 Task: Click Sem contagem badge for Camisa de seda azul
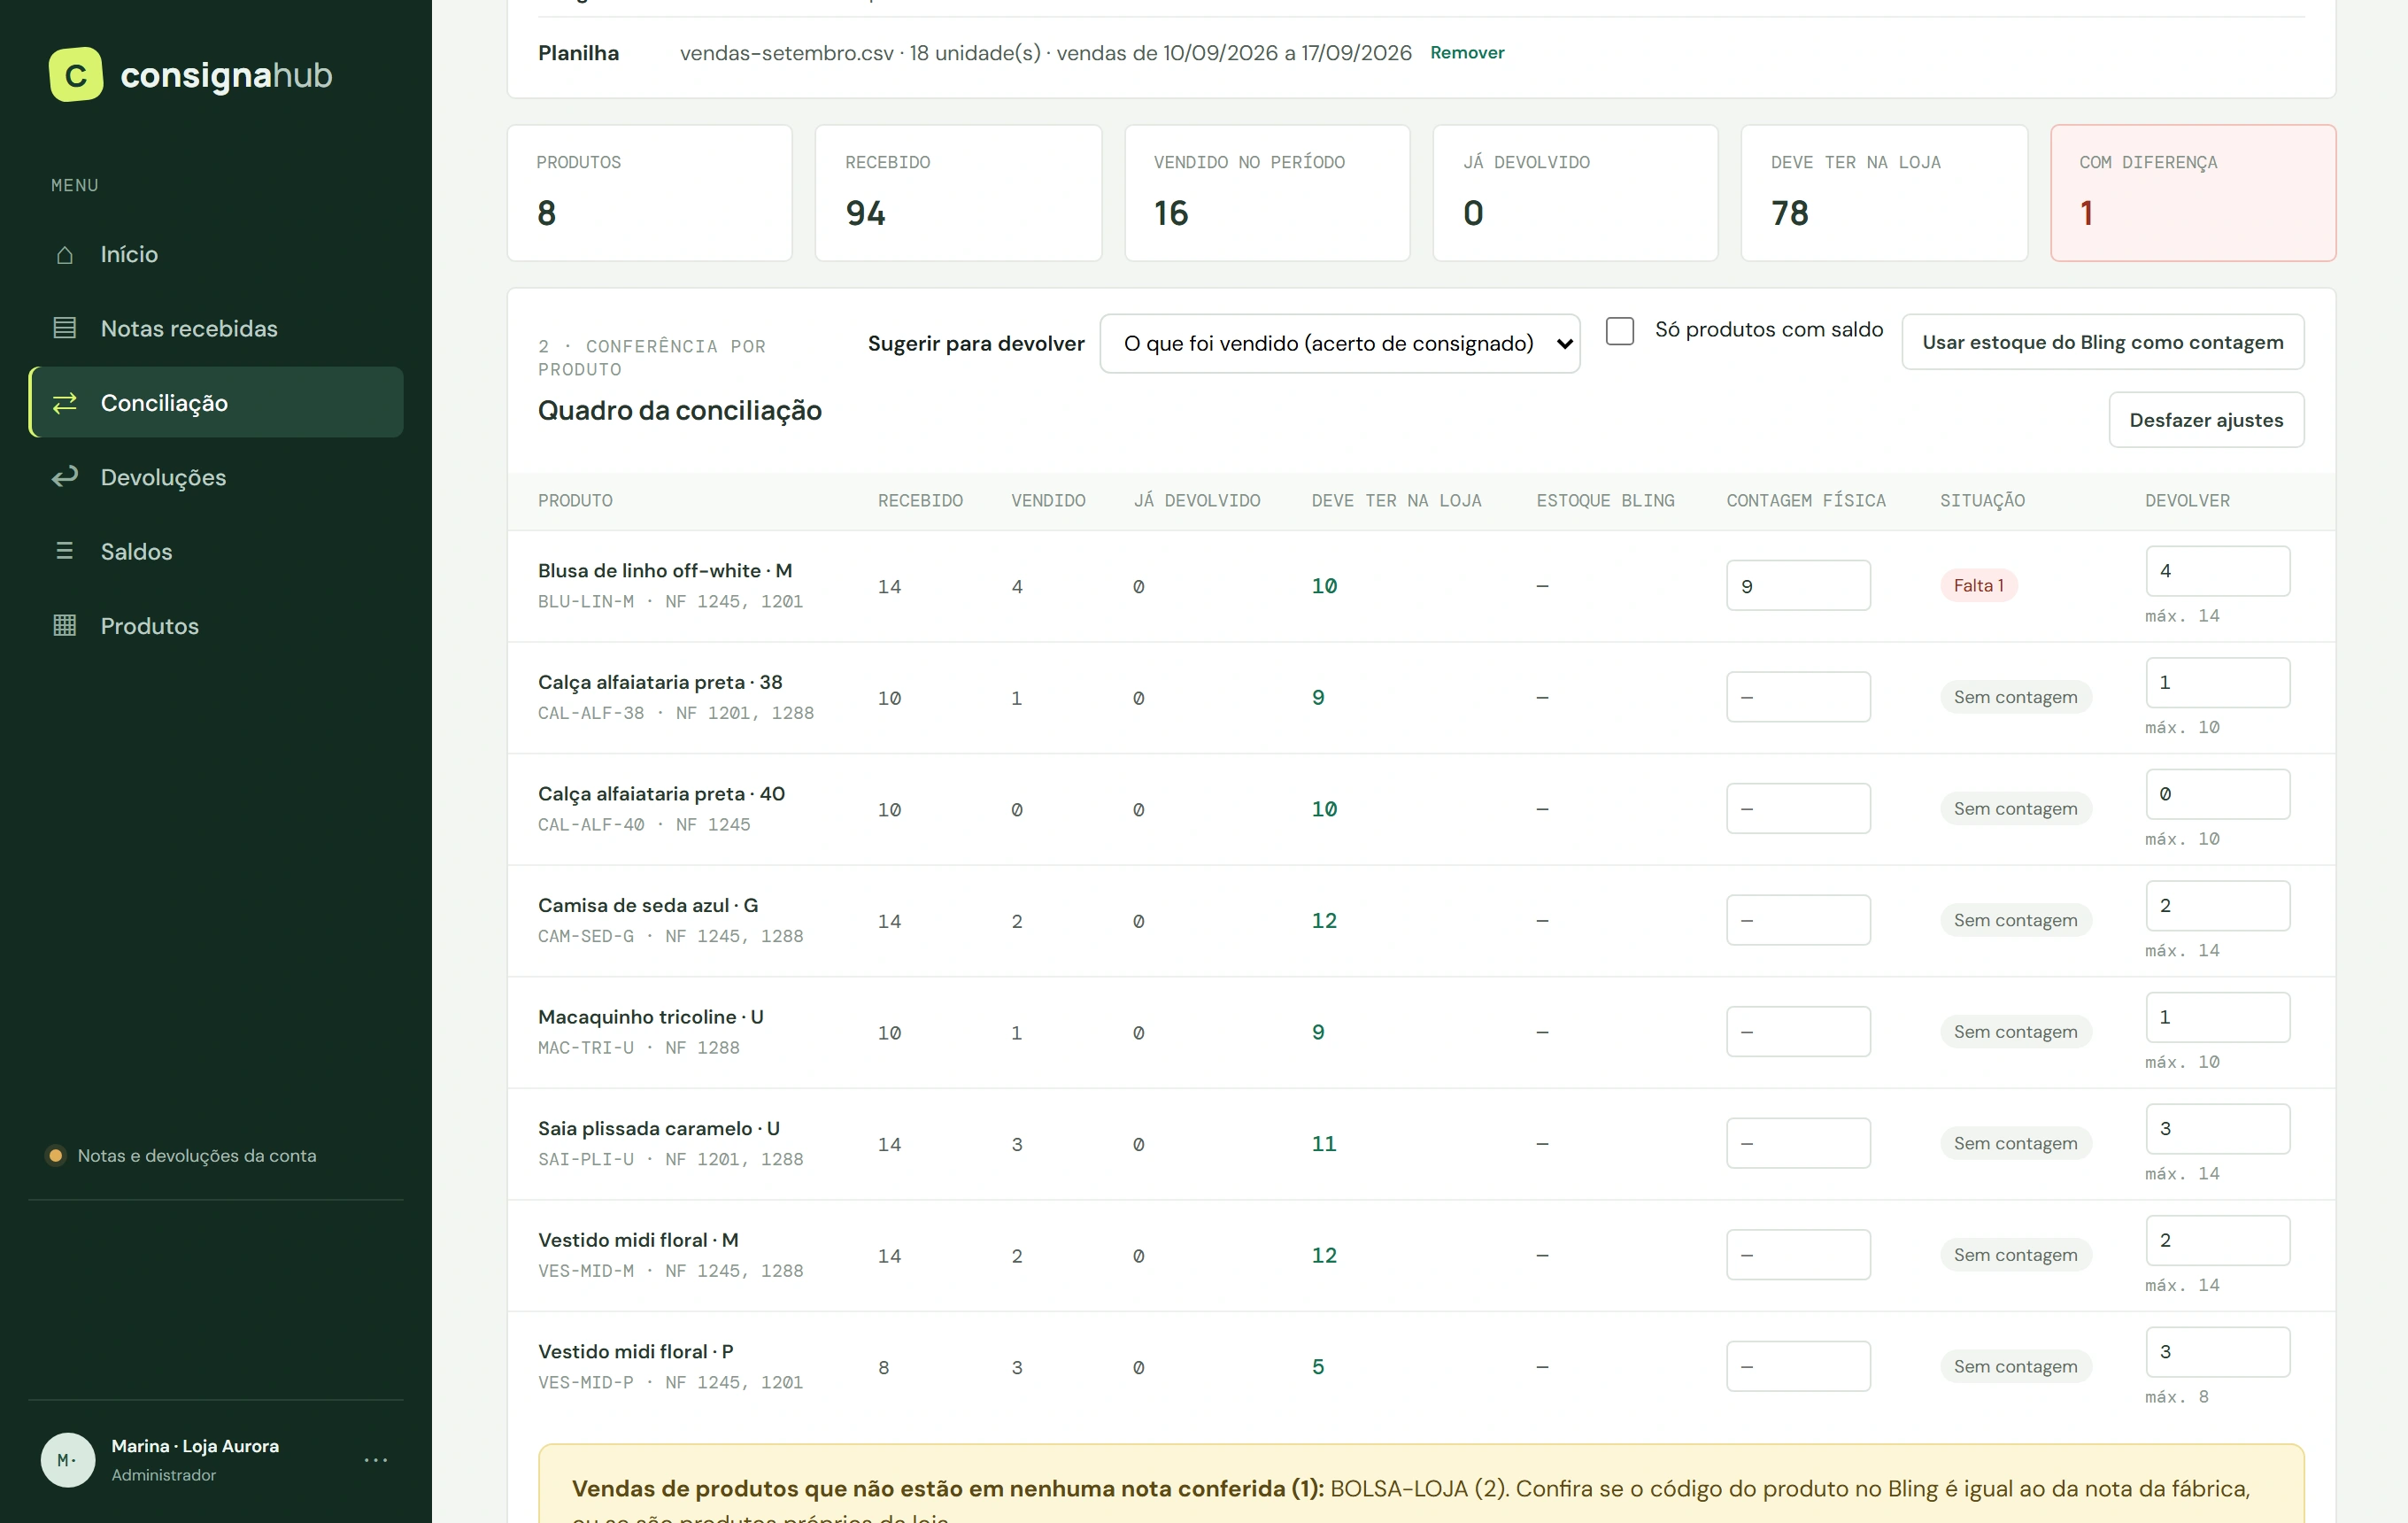[x=2015, y=920]
